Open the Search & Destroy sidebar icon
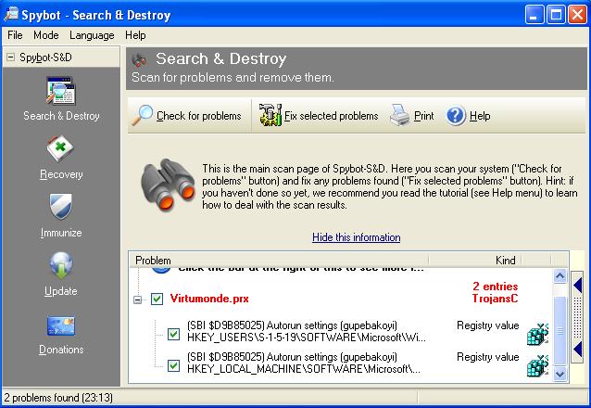Screen dimensions: 591x408 (x=61, y=91)
